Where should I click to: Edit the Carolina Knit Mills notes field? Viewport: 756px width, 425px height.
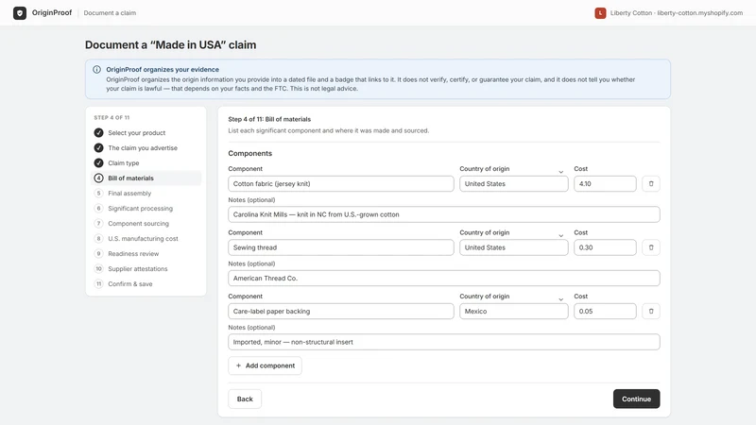443,214
